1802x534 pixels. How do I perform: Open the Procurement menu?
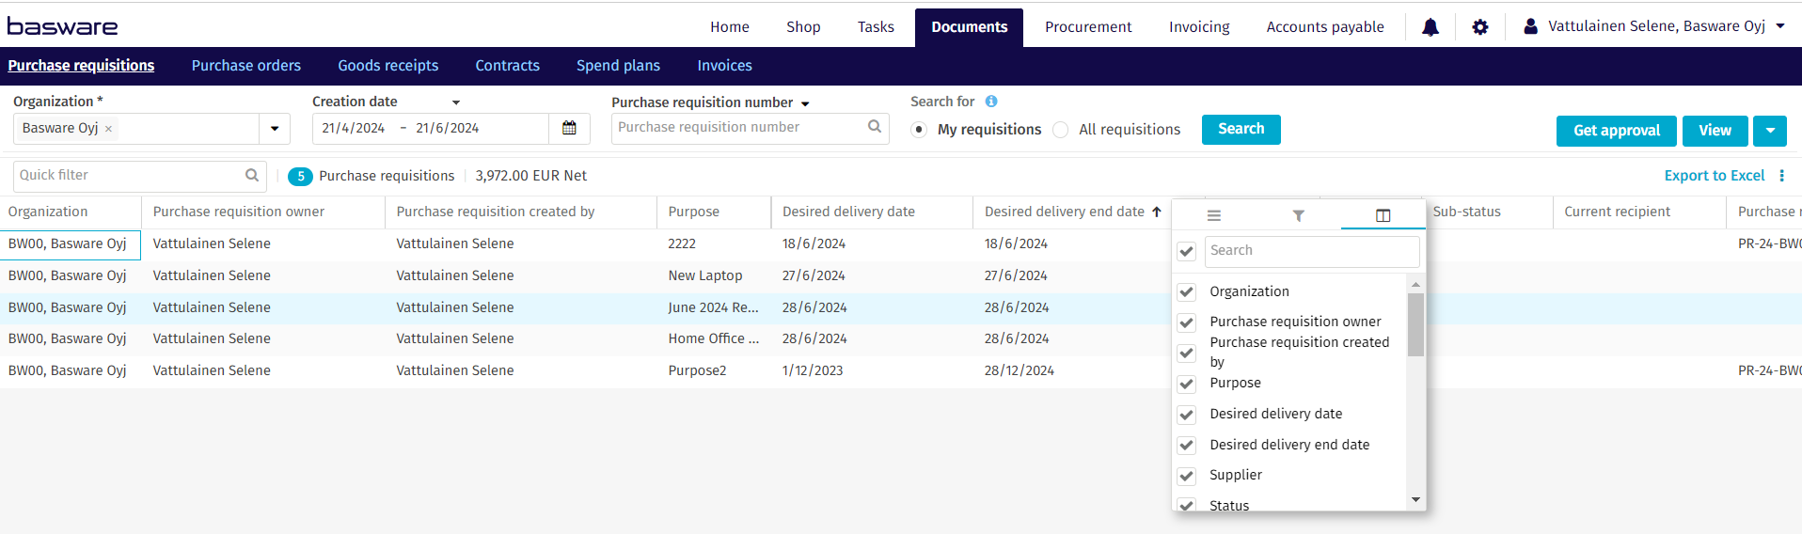click(x=1088, y=27)
